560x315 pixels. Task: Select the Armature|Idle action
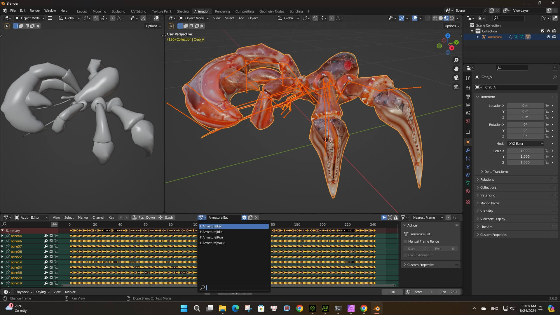point(234,232)
